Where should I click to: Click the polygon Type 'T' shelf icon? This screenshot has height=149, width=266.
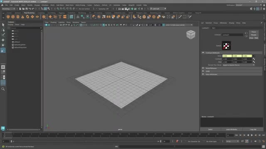(x=60, y=17)
